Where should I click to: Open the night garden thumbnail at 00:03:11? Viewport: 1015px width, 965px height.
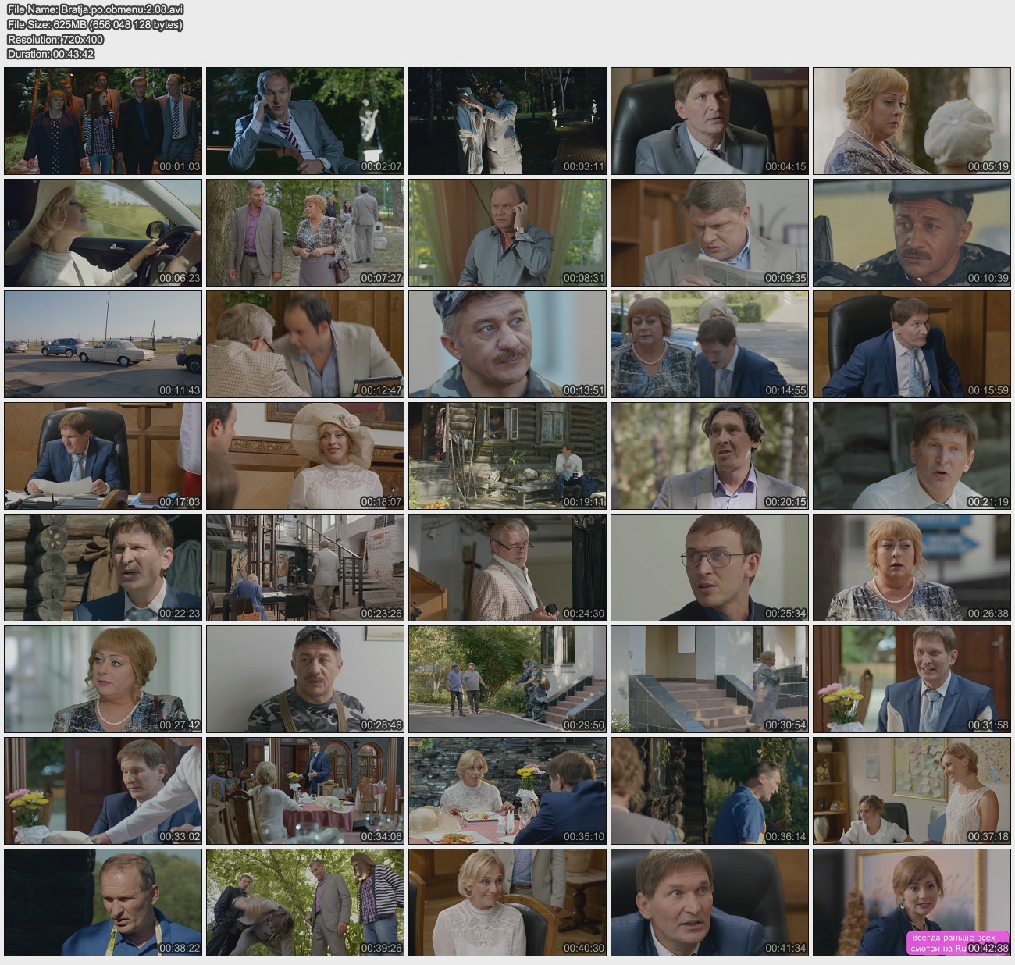507,121
